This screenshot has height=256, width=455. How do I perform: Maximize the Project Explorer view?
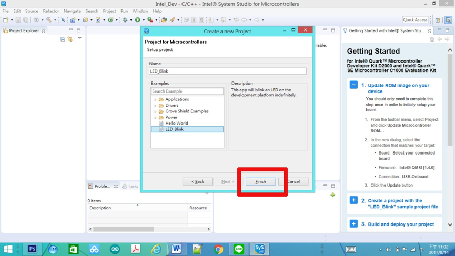78,30
